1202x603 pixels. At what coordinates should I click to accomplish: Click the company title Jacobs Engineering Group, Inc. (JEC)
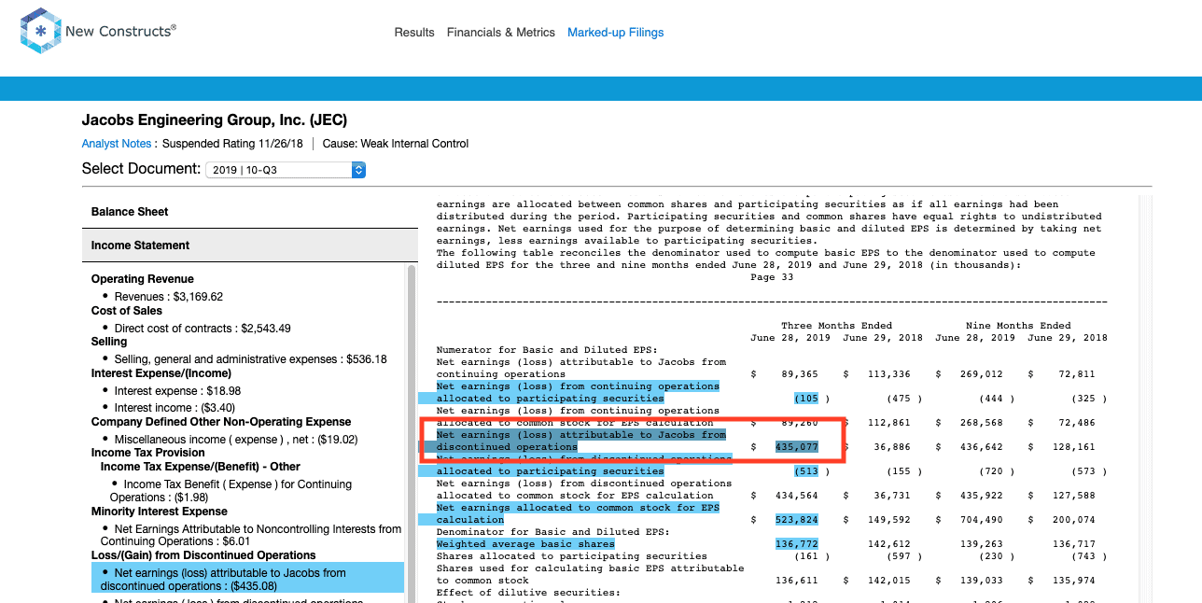(x=215, y=119)
